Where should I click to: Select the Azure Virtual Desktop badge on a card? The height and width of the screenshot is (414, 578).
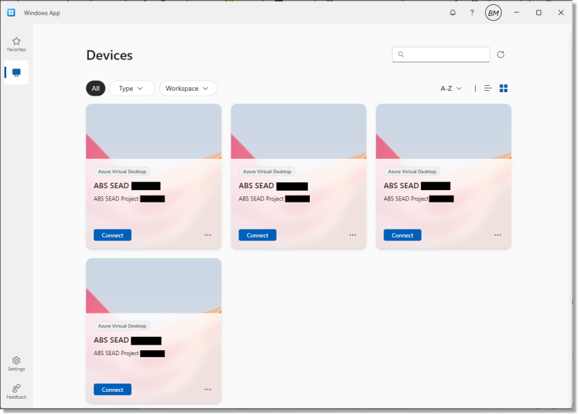coord(122,171)
